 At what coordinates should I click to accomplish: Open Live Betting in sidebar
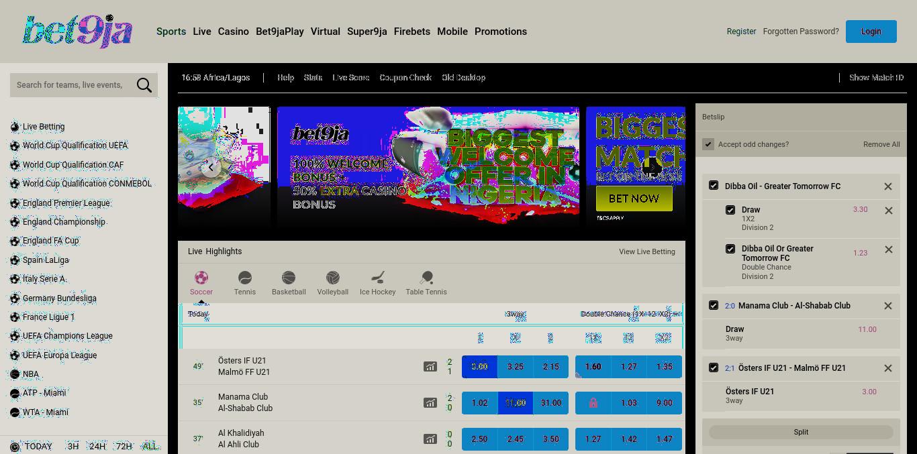(x=44, y=127)
